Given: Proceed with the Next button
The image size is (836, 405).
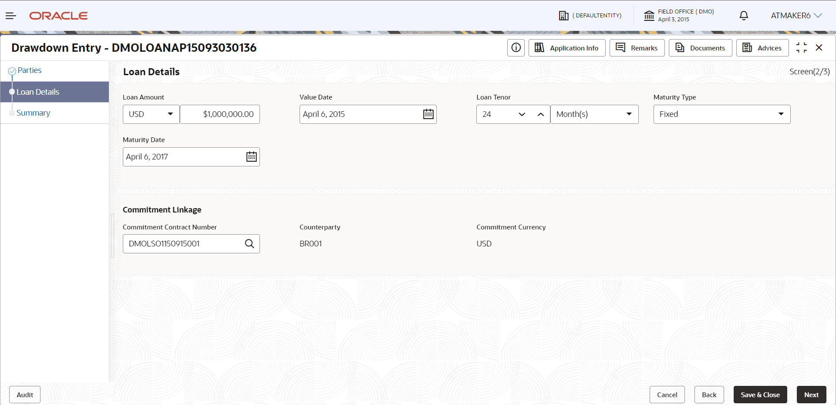Looking at the screenshot, I should 812,395.
